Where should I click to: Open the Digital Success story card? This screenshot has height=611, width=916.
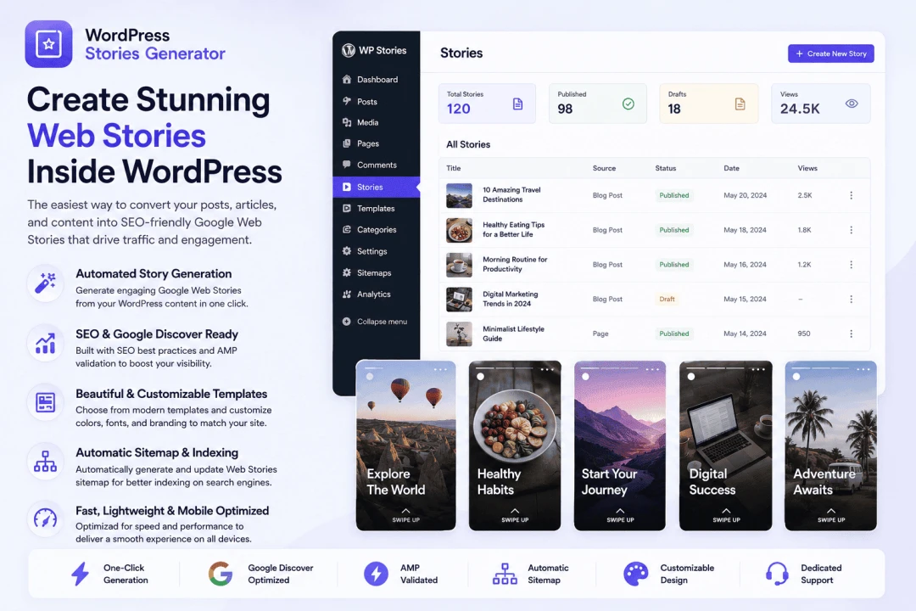[x=725, y=446]
